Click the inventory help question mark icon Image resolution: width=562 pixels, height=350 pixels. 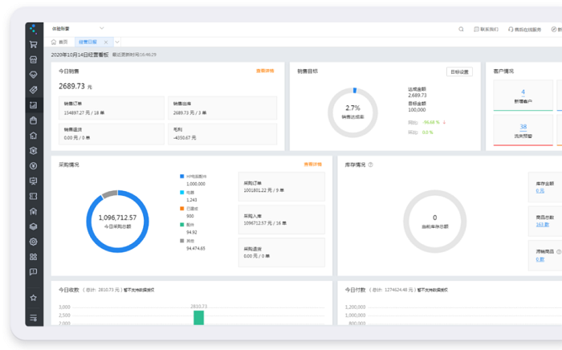tap(371, 165)
